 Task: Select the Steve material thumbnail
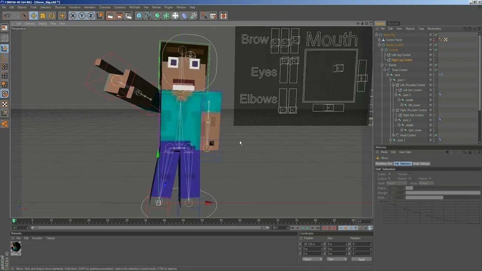[x=16, y=247]
